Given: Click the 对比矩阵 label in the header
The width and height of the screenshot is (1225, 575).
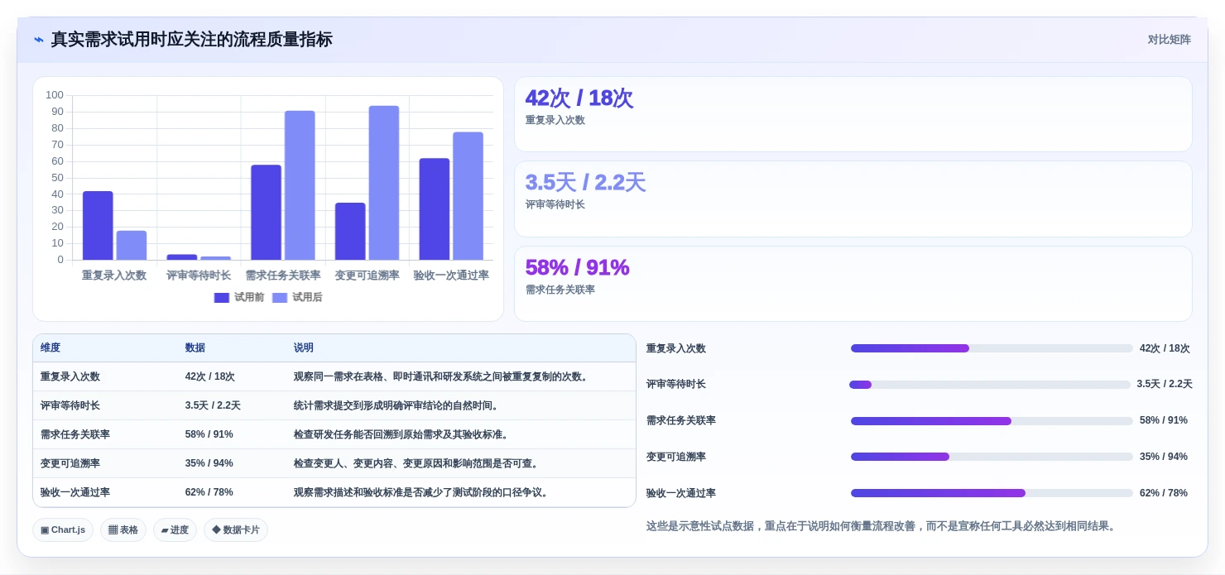Looking at the screenshot, I should pyautogui.click(x=1169, y=40).
